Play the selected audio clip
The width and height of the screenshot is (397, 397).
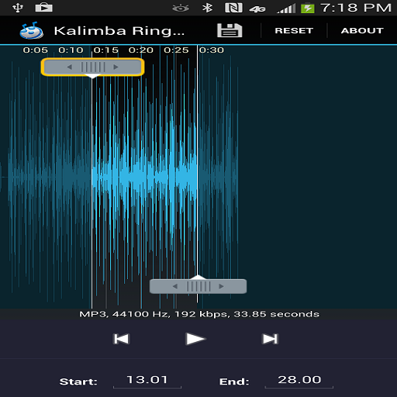[195, 339]
